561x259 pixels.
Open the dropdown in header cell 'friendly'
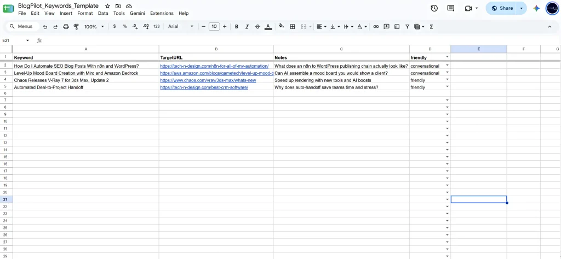447,57
